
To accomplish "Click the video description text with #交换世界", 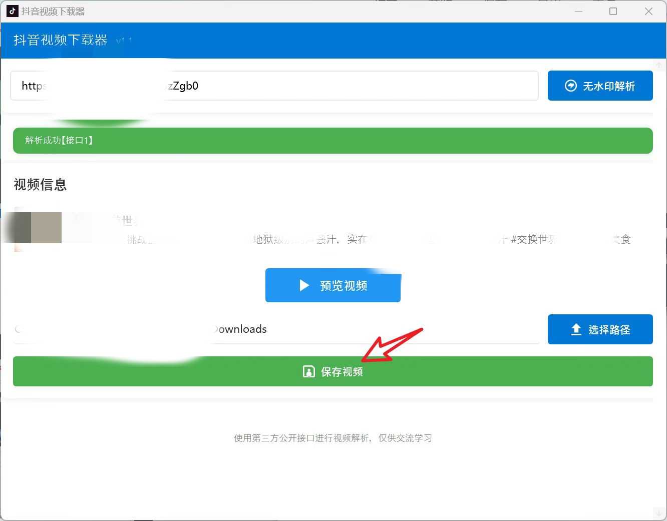I will click(x=533, y=240).
